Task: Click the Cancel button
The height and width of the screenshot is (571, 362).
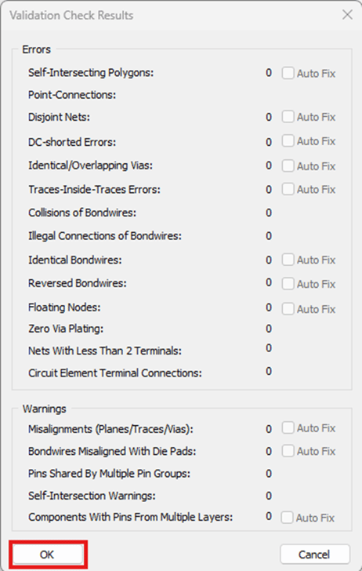Action: (x=314, y=555)
